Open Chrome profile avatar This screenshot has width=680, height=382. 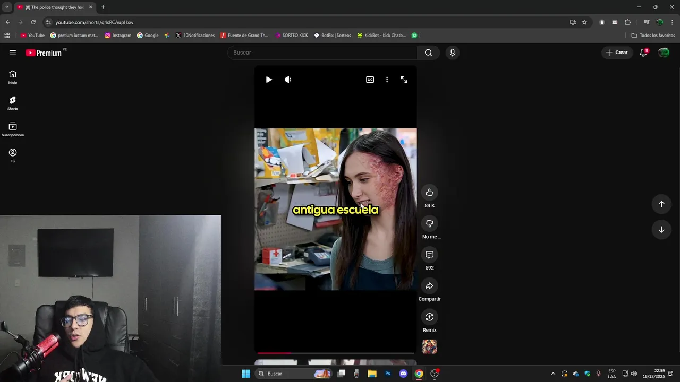click(x=659, y=22)
